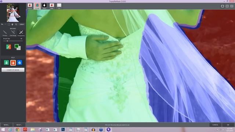Open Google Chrome from the taskbar

tap(18, 129)
